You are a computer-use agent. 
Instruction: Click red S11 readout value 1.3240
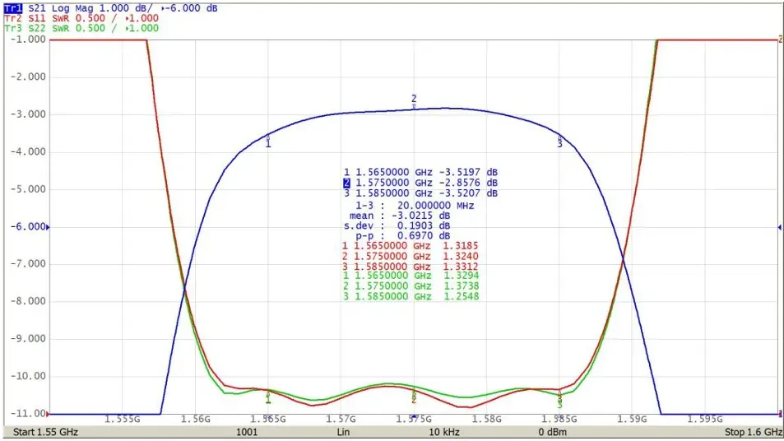(x=461, y=257)
